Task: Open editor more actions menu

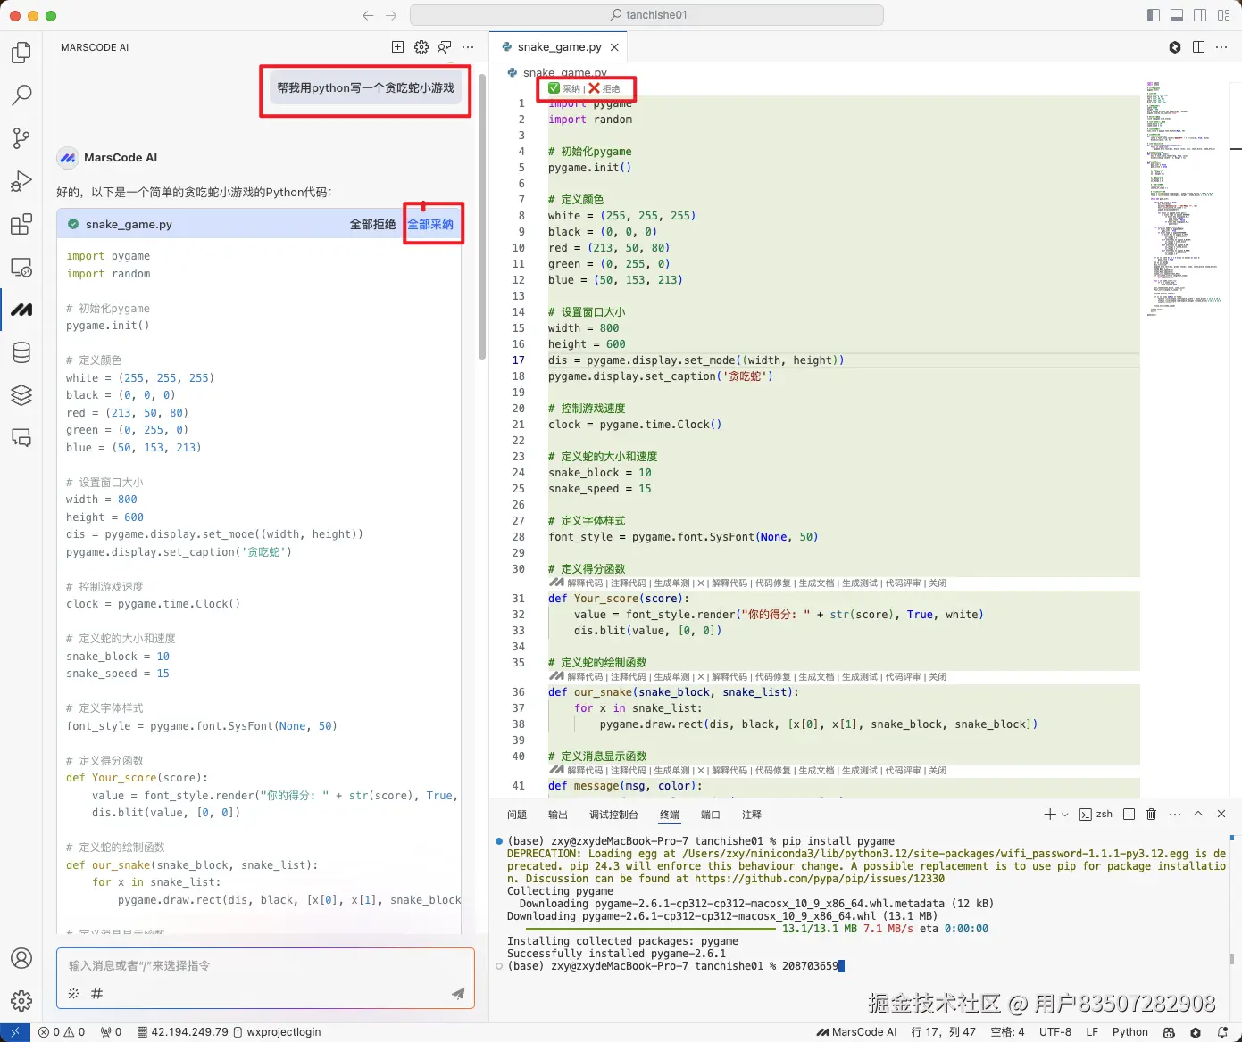Action: point(1221,47)
